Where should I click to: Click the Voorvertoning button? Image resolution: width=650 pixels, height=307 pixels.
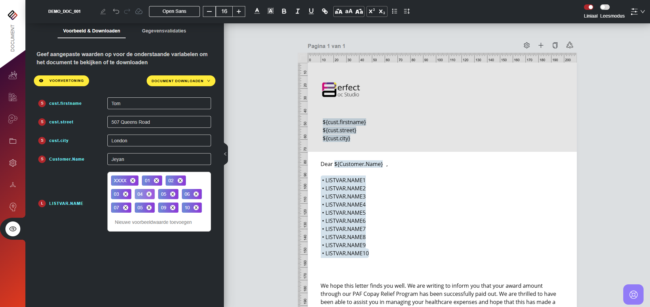pyautogui.click(x=61, y=81)
